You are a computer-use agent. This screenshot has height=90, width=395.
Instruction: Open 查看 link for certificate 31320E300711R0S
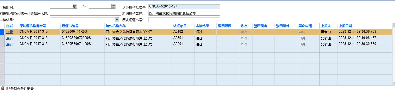pos(10,44)
